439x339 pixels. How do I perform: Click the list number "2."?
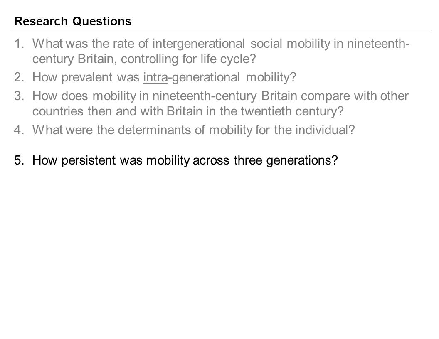pyautogui.click(x=19, y=77)
